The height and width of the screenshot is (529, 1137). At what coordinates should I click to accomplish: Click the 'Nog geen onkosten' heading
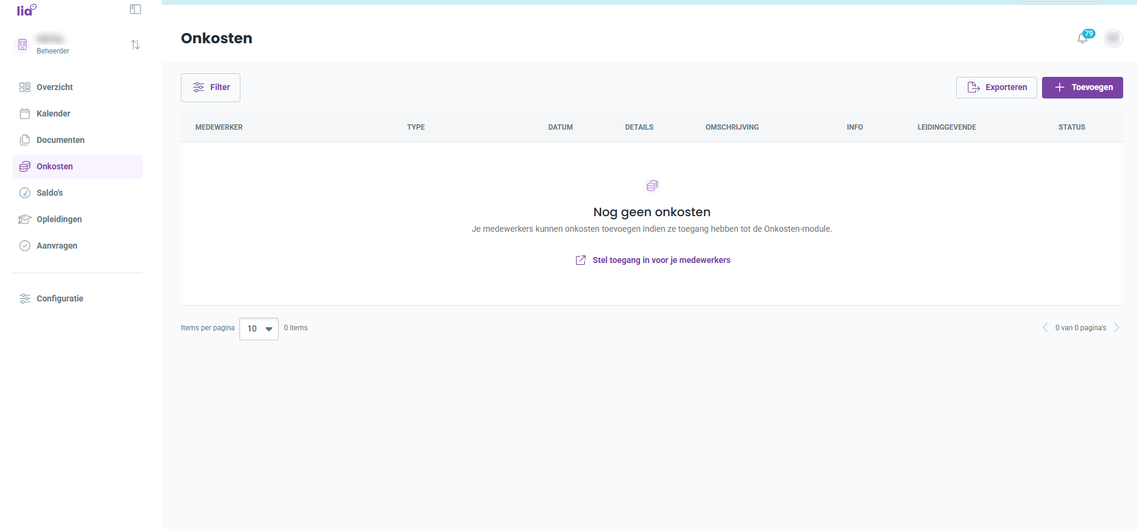(652, 212)
